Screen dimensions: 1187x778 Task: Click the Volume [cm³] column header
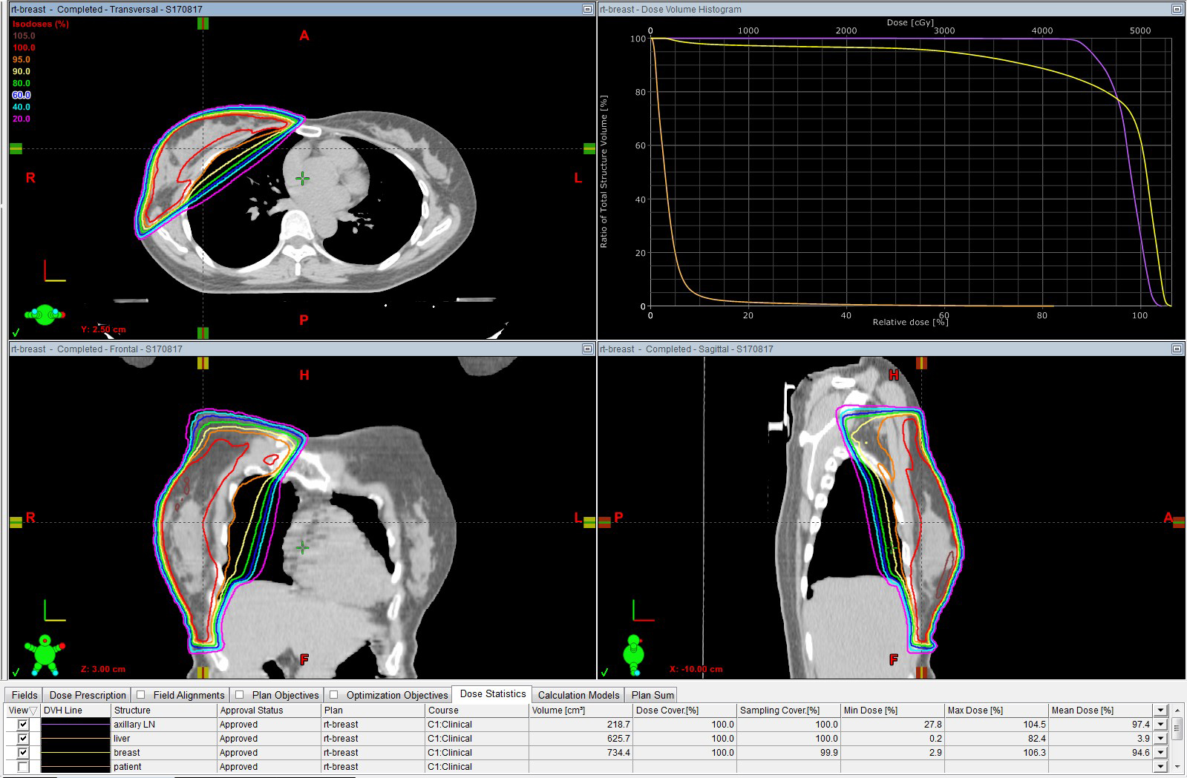click(x=581, y=711)
